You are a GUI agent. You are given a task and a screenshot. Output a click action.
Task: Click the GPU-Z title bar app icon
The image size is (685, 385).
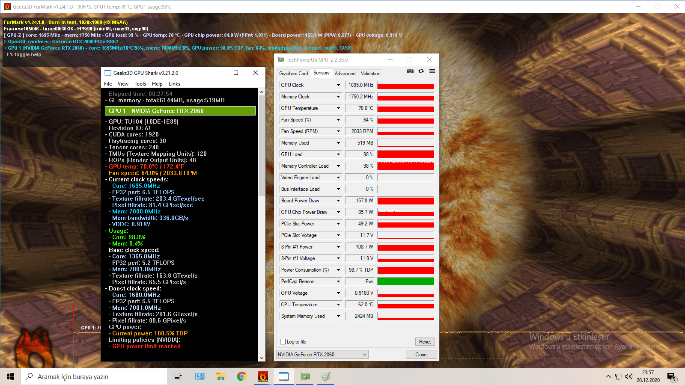(281, 60)
